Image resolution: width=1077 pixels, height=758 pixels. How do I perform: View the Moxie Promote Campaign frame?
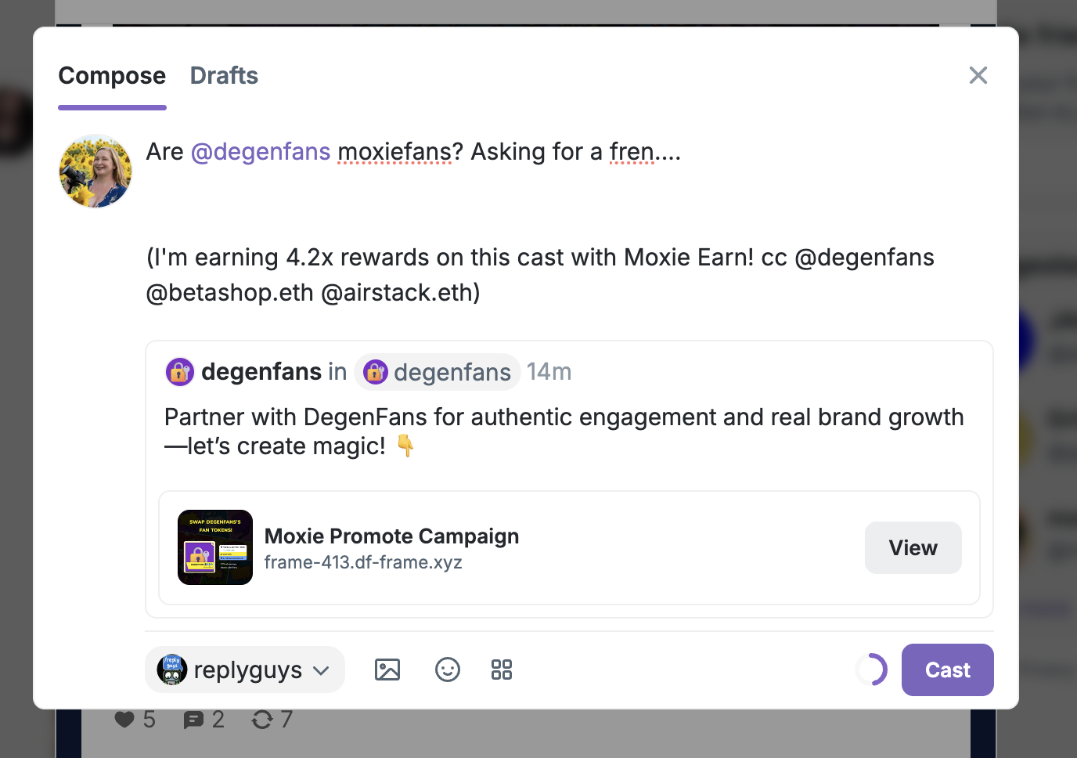click(x=913, y=547)
